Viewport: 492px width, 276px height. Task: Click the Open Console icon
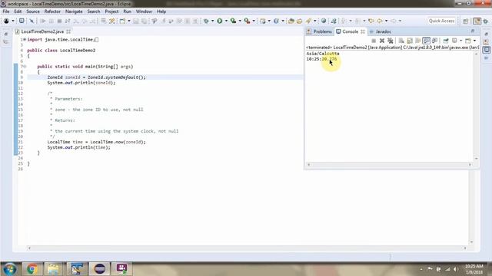(468, 41)
